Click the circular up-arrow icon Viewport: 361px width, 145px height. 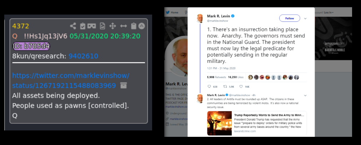tap(142, 26)
